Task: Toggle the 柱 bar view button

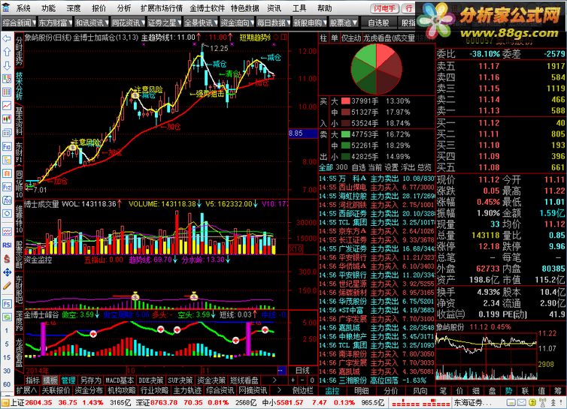Action: click(x=323, y=38)
